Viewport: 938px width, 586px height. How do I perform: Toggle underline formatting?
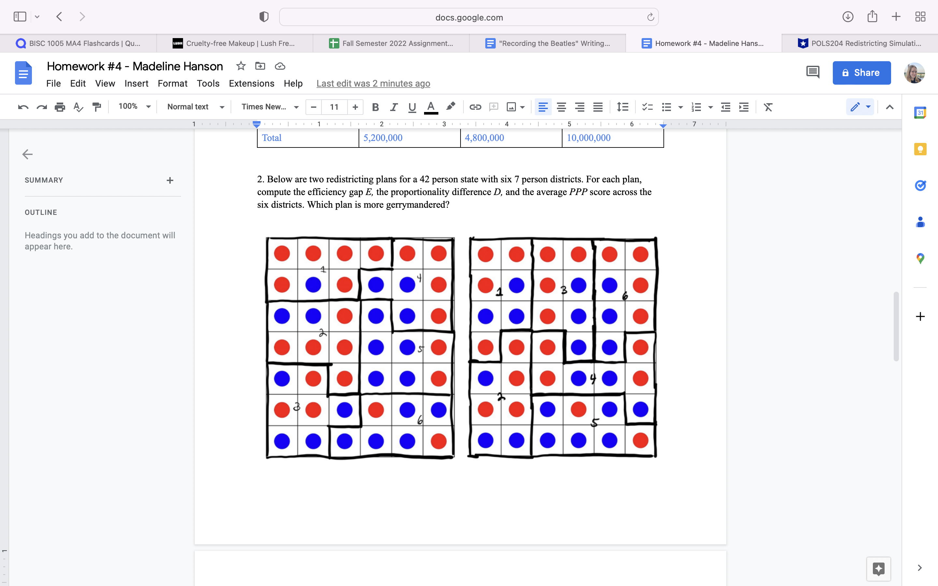412,107
